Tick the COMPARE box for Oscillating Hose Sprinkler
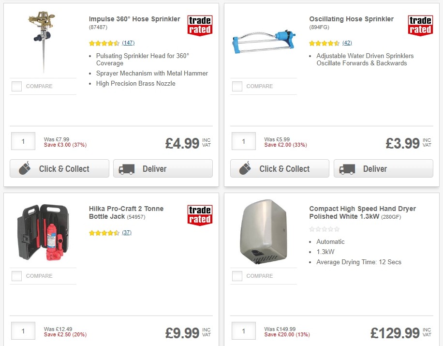This screenshot has width=443, height=346. tap(237, 86)
